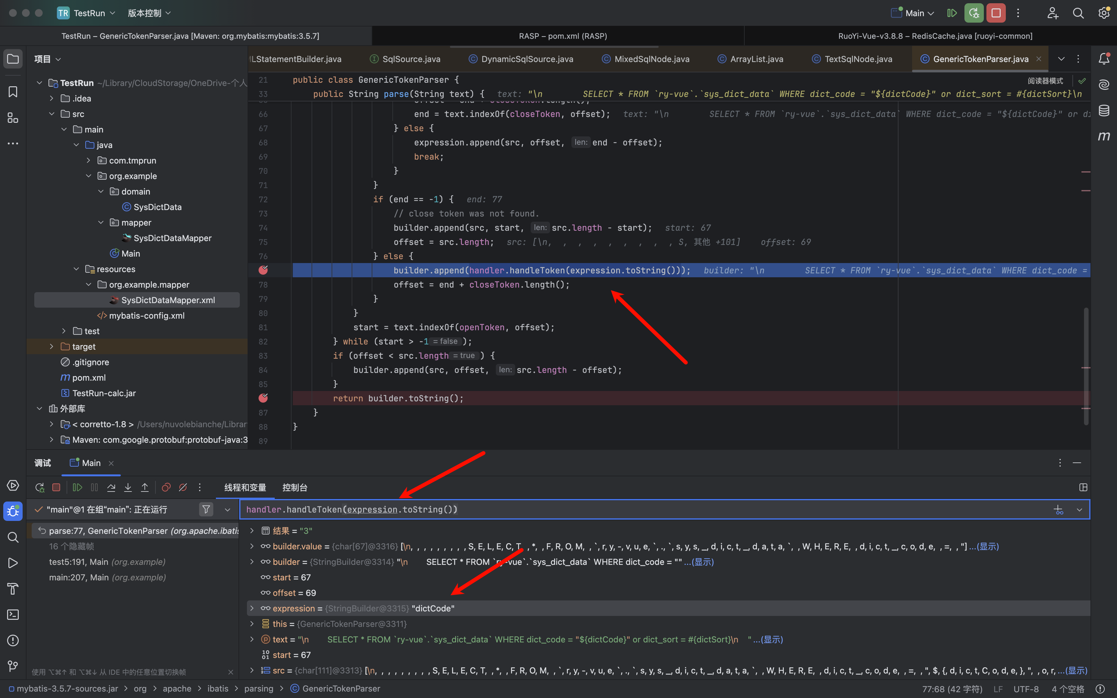The height and width of the screenshot is (698, 1117).
Task: Show hidden editor tabs dropdown
Action: (x=1061, y=58)
